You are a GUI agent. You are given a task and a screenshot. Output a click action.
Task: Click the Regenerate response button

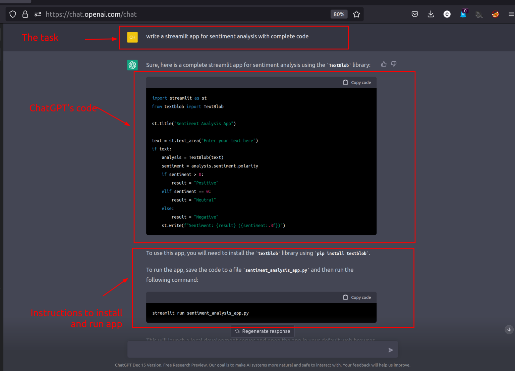click(x=263, y=331)
